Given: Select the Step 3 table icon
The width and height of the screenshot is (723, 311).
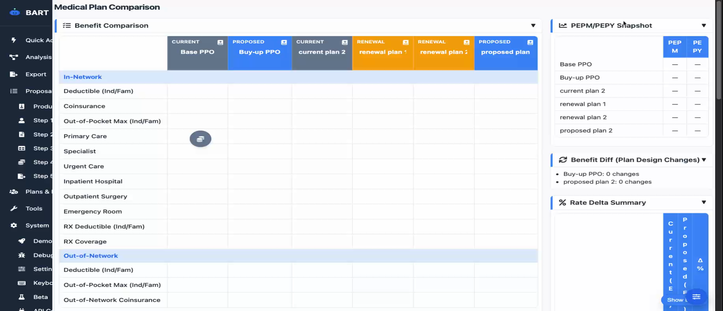Looking at the screenshot, I should coord(21,148).
